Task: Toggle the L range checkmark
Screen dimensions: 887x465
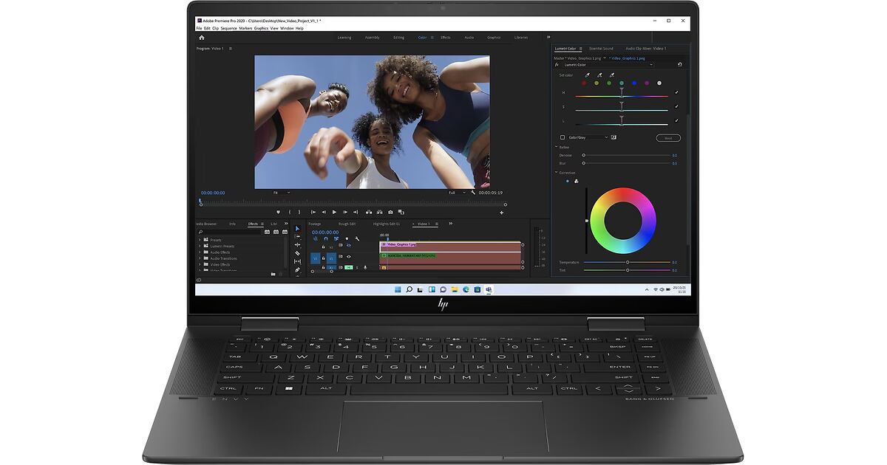Action: click(x=676, y=120)
